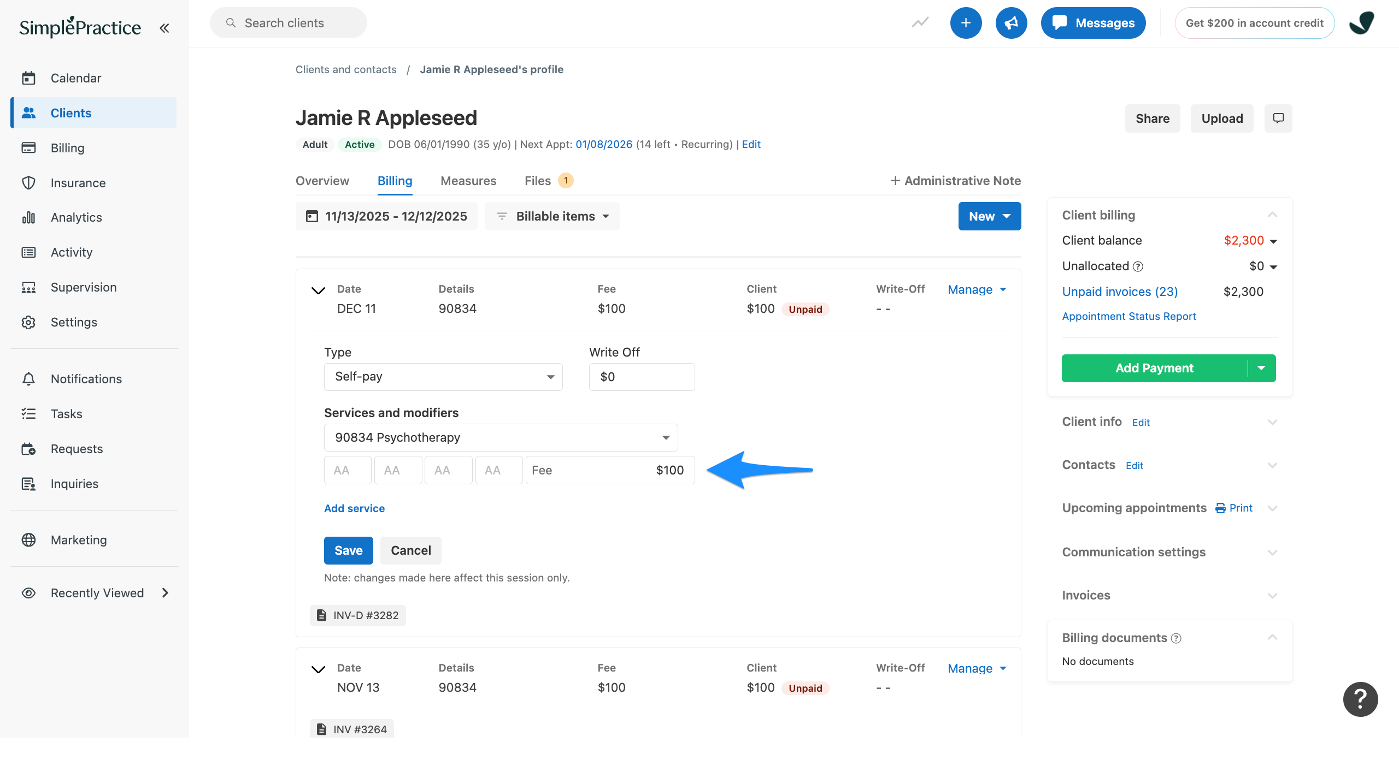Click the Write Off $0 input
The image size is (1399, 760).
642,377
